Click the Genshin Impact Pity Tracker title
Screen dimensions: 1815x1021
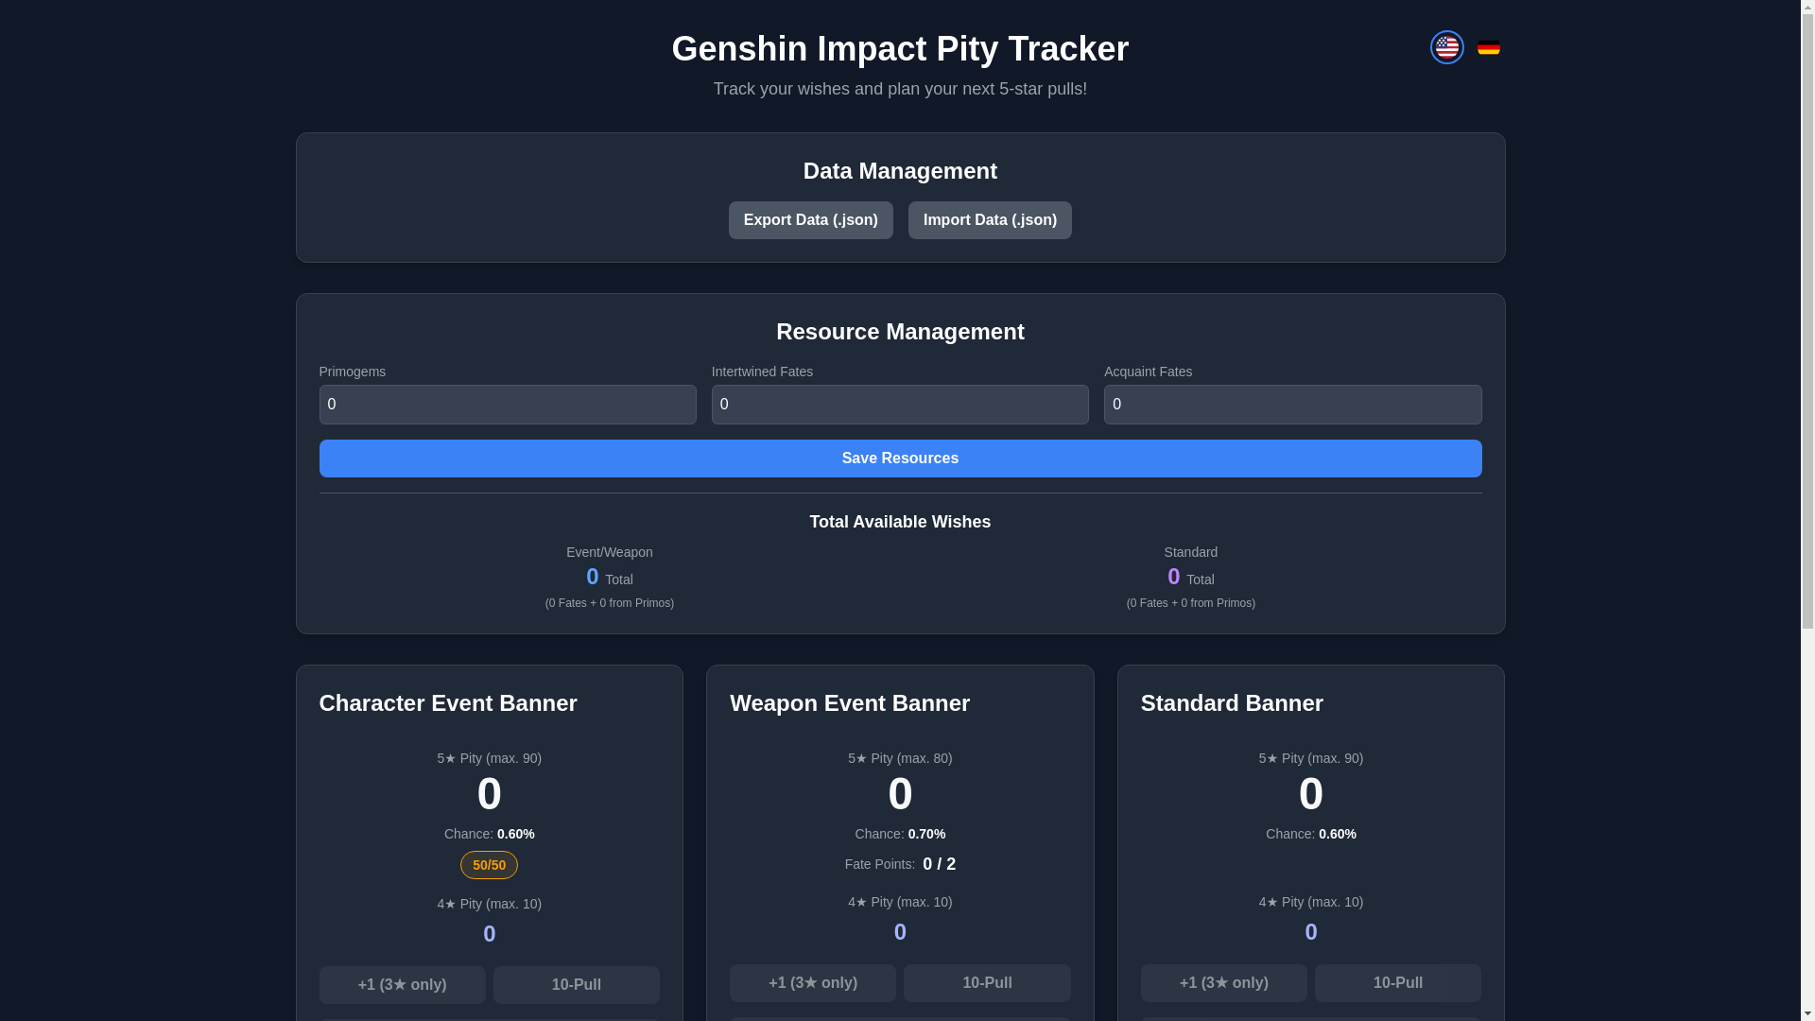[900, 49]
